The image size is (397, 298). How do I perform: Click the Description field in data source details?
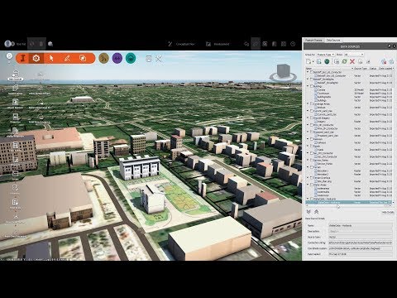361,231
